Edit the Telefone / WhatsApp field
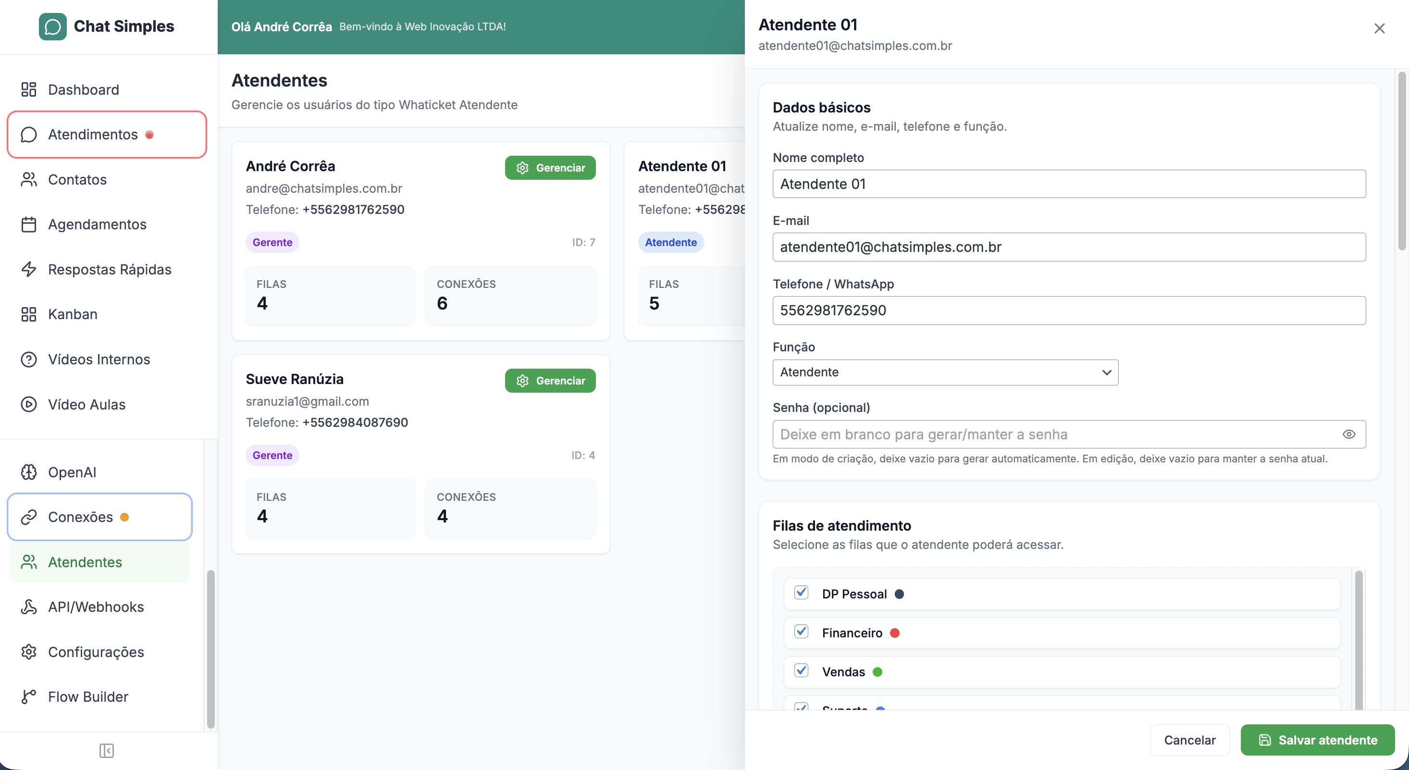Image resolution: width=1409 pixels, height=770 pixels. click(1068, 310)
